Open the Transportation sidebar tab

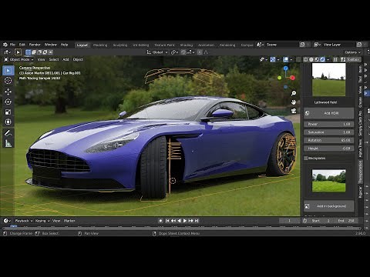click(x=360, y=172)
